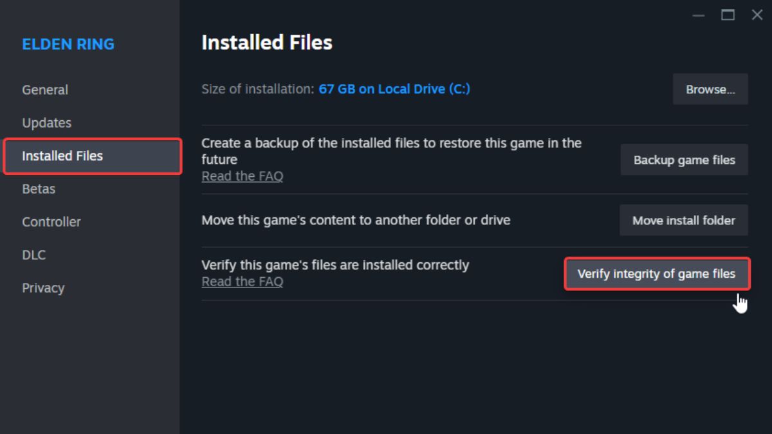Open the Controller settings page
Viewport: 772px width, 434px height.
51,221
